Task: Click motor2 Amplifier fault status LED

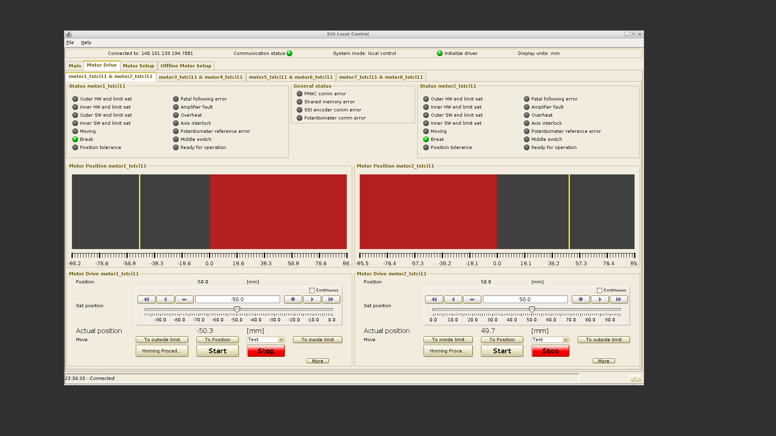Action: 527,107
